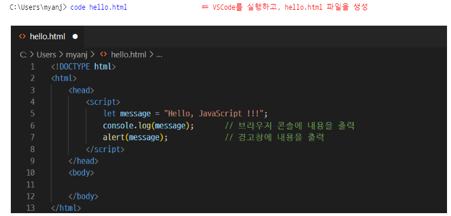Click the HTML file icon on the tab
The width and height of the screenshot is (451, 216).
click(22, 36)
